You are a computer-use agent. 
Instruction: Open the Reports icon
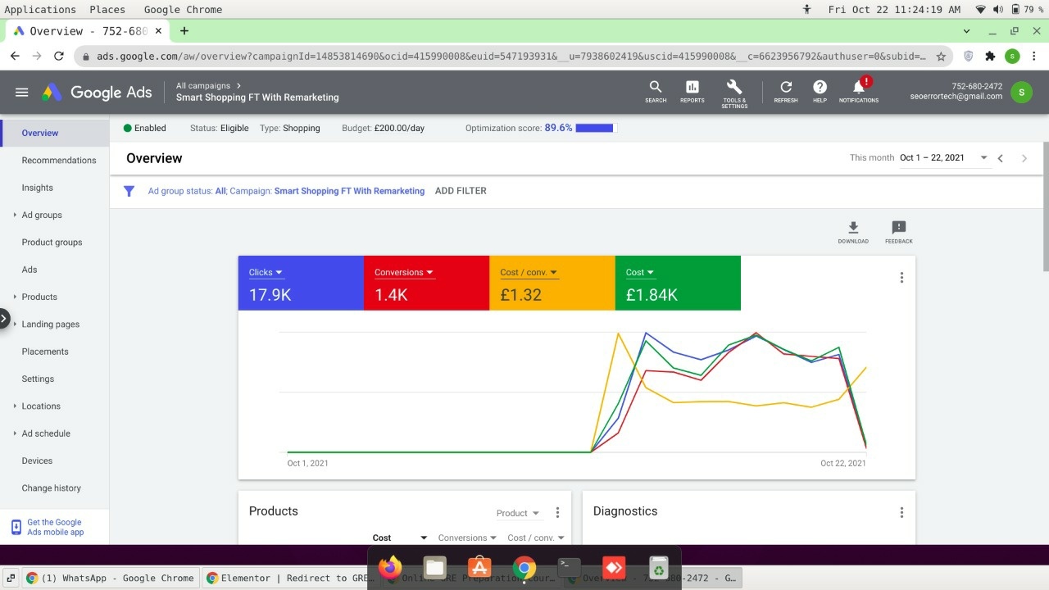pyautogui.click(x=693, y=91)
